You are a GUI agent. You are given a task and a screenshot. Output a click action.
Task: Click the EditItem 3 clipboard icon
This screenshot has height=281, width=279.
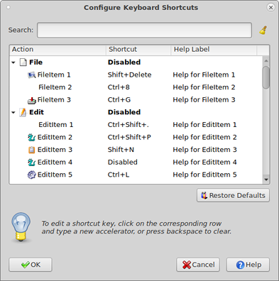31,150
